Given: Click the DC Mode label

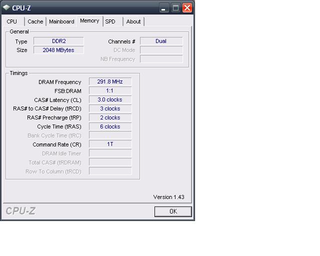Looking at the screenshot, I should 124,50.
